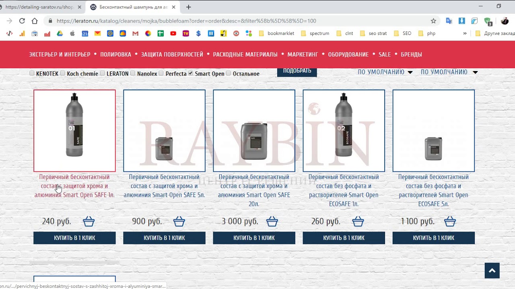The width and height of the screenshot is (515, 289).
Task: Open the clnt bookmarks folder
Action: (344, 33)
